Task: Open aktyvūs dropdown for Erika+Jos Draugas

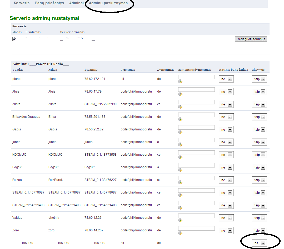Action: coord(259,117)
